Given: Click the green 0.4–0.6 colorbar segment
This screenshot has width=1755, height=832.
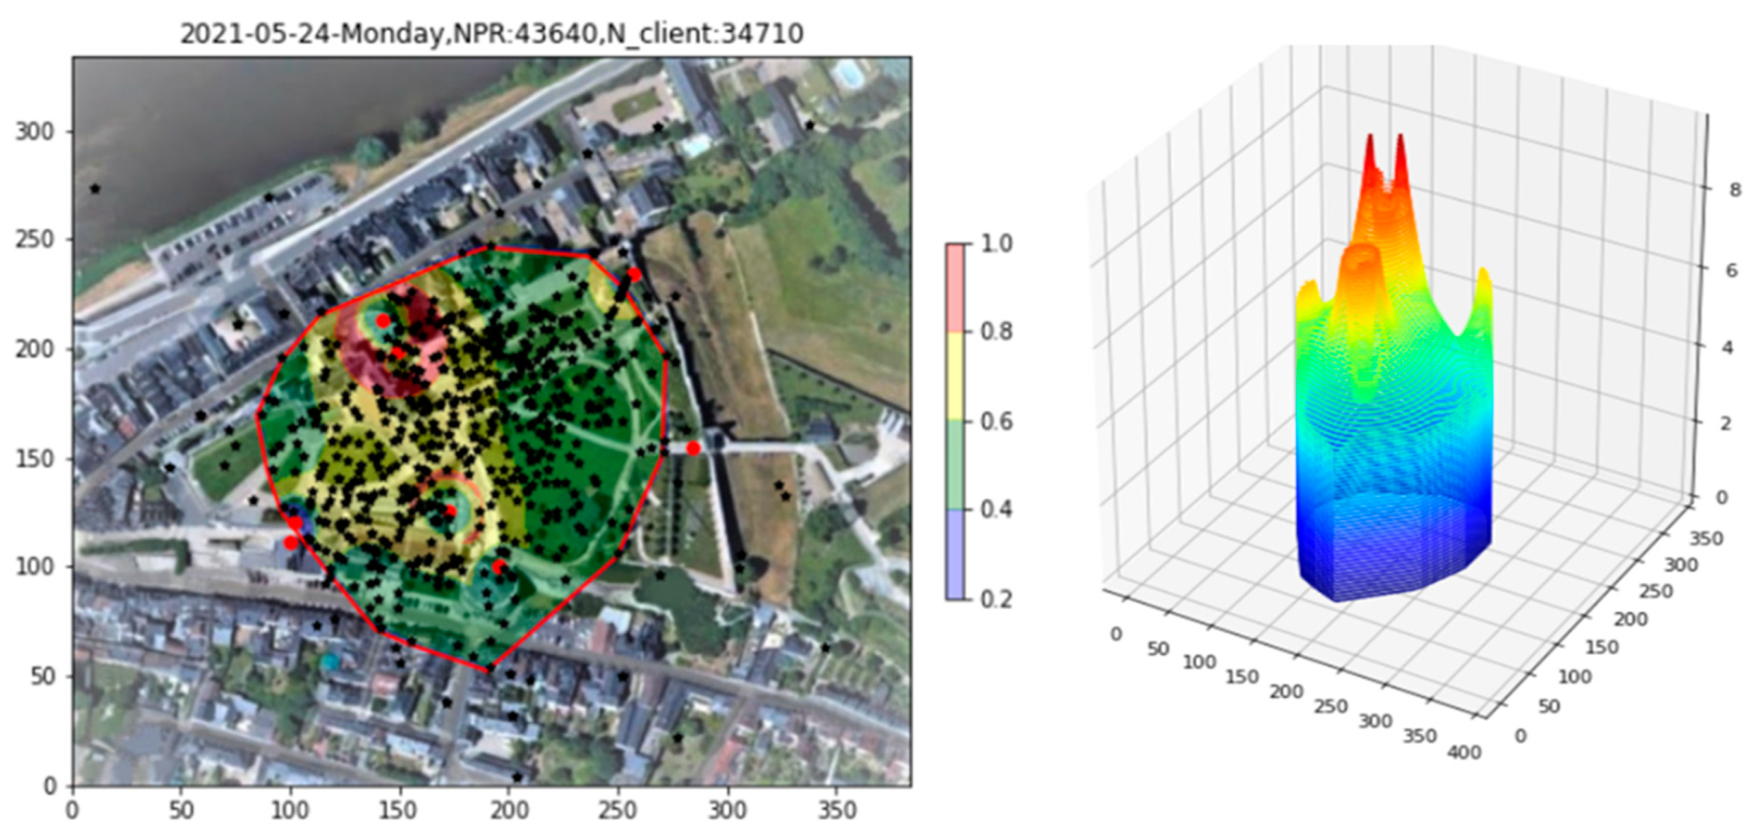Looking at the screenshot, I should click(955, 465).
